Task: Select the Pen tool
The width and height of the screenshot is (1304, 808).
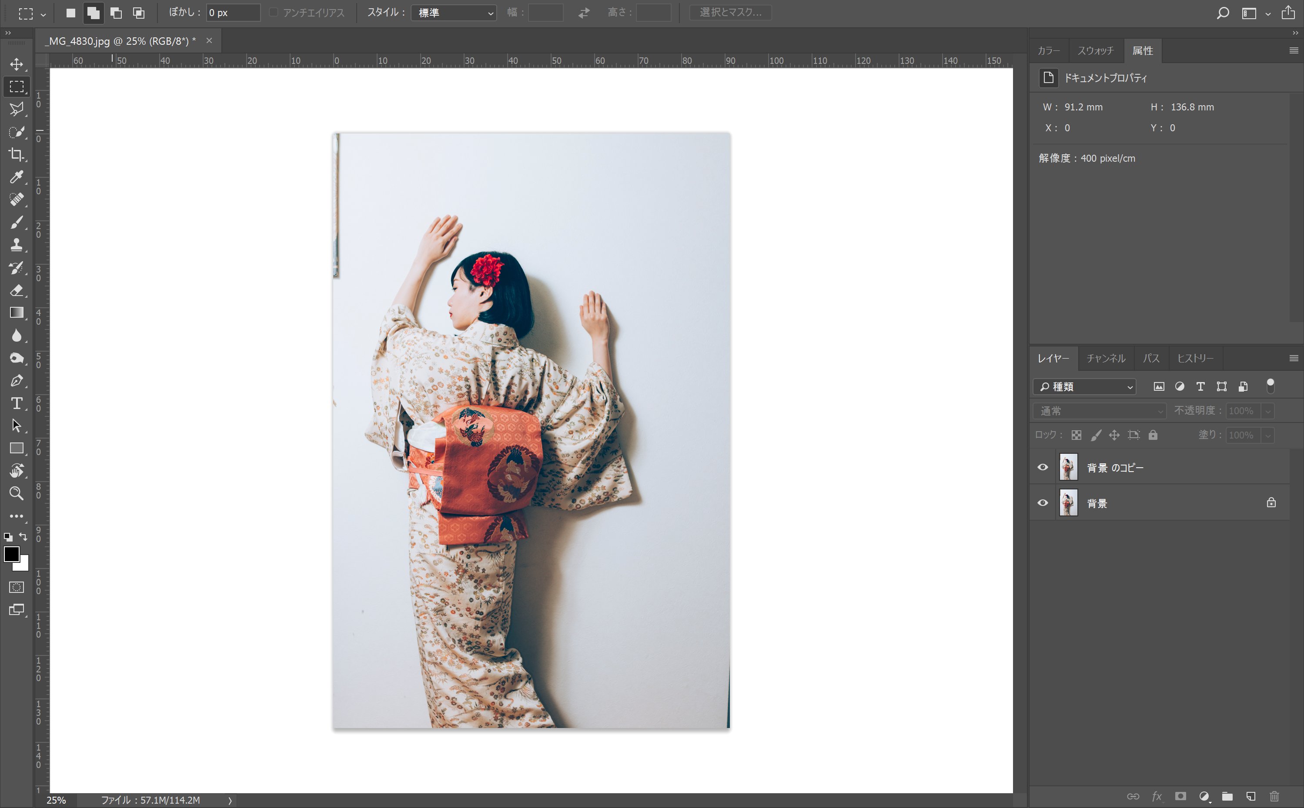Action: point(17,380)
